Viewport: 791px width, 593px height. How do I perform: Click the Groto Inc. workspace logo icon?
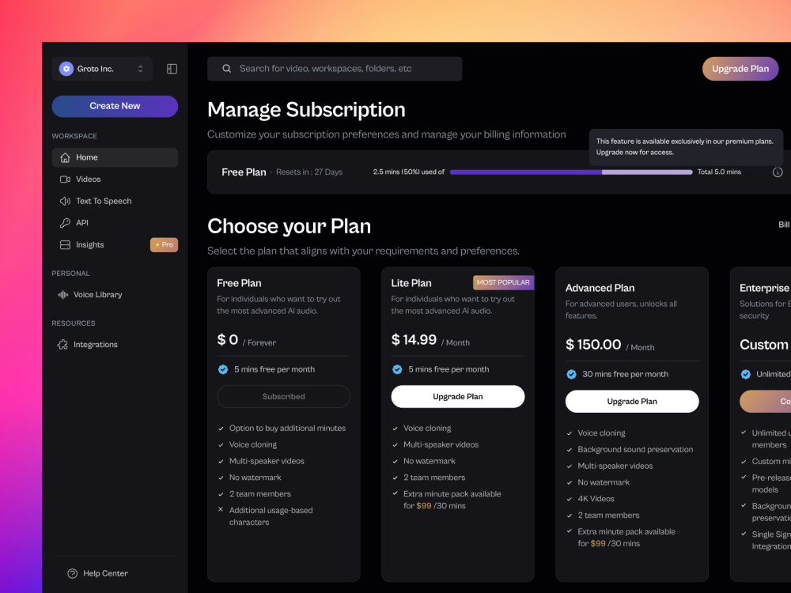pos(66,69)
